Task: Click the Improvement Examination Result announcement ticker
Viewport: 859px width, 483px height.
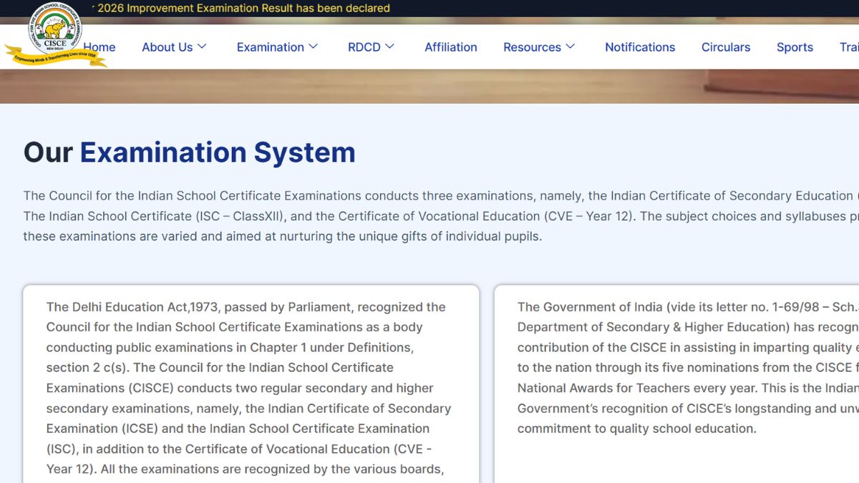Action: pyautogui.click(x=241, y=9)
